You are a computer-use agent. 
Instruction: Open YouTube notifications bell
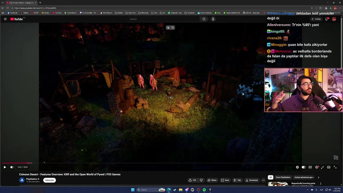tap(327, 19)
